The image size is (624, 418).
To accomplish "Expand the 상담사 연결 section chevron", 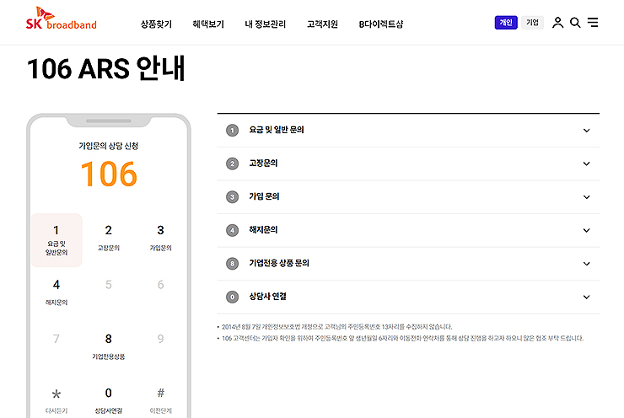I will click(587, 297).
